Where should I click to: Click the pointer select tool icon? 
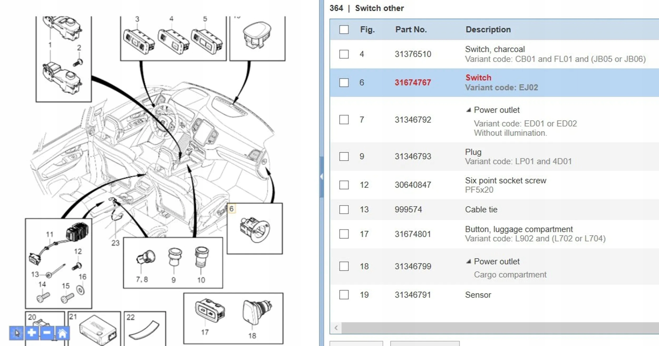pos(16,333)
